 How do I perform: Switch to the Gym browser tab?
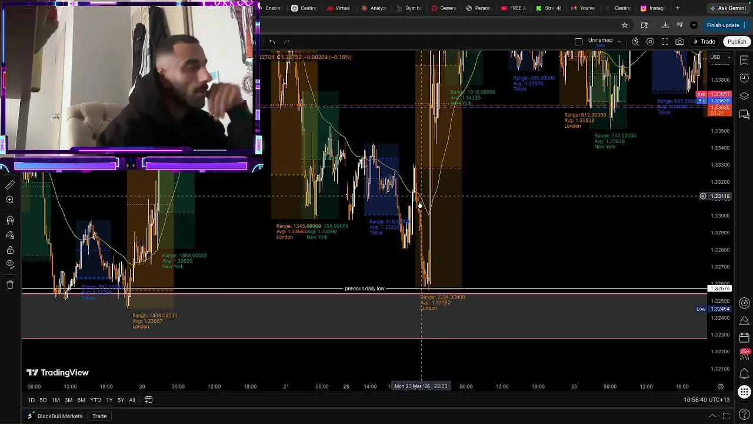click(409, 8)
